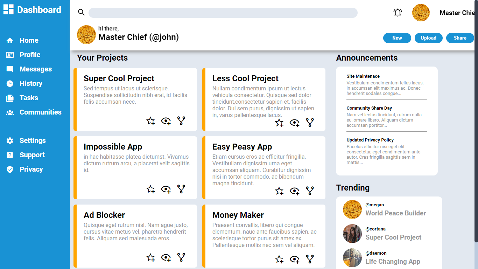
Task: Select Communities in the sidebar
Action: 40,112
